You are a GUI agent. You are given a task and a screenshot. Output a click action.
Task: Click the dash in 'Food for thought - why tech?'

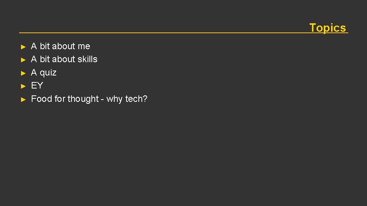pos(102,100)
